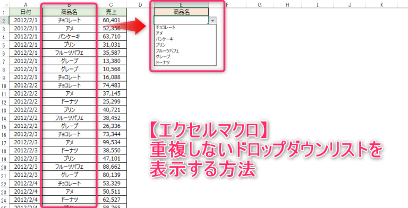Click the column K header
The width and height of the screenshot is (408, 208).
pyautogui.click(x=381, y=5)
